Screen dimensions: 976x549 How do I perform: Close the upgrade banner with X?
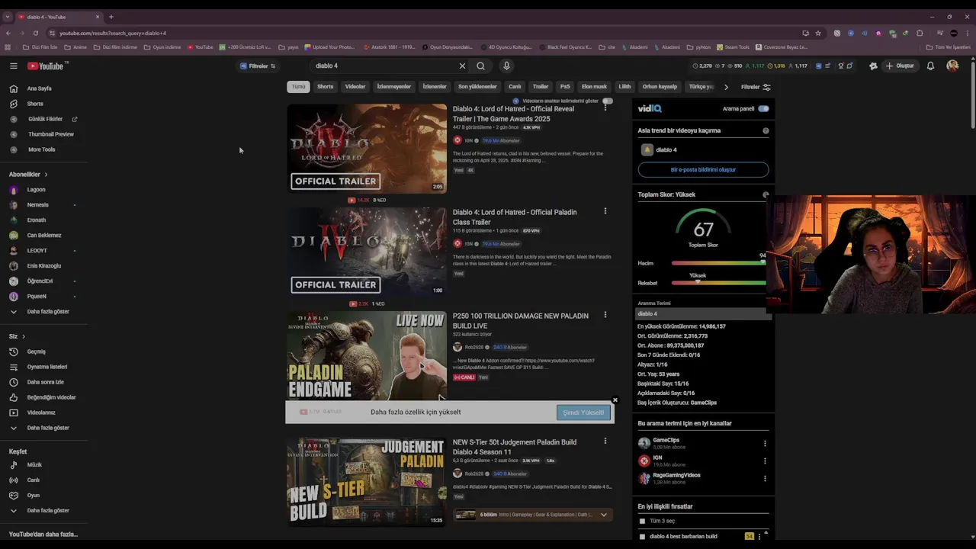[615, 400]
